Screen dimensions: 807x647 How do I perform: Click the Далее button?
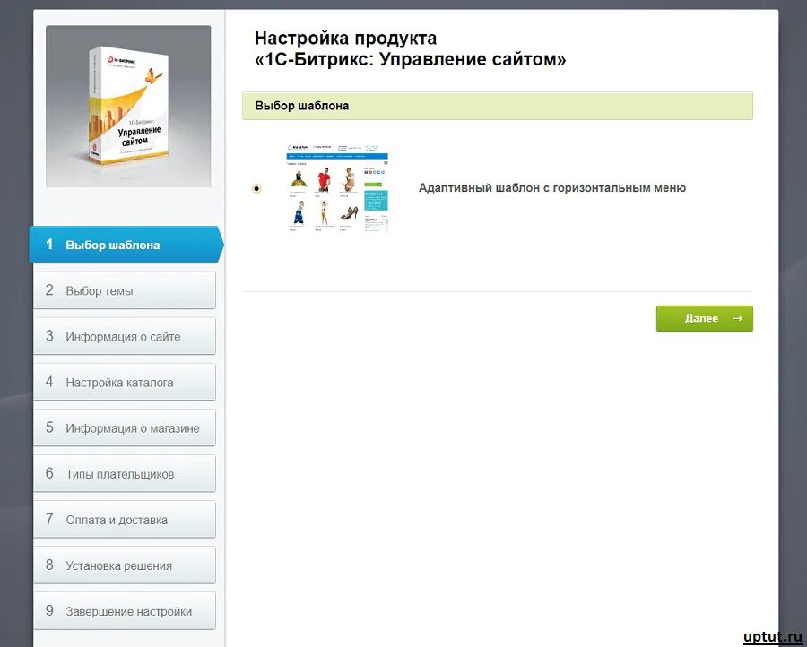(x=704, y=318)
